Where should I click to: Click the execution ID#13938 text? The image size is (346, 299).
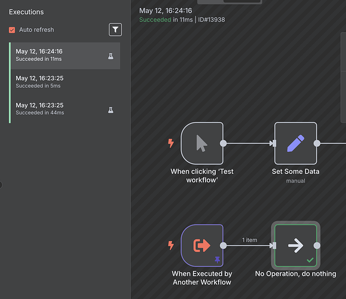point(212,20)
